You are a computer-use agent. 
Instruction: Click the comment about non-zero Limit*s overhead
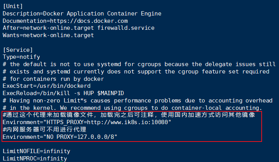point(137,101)
